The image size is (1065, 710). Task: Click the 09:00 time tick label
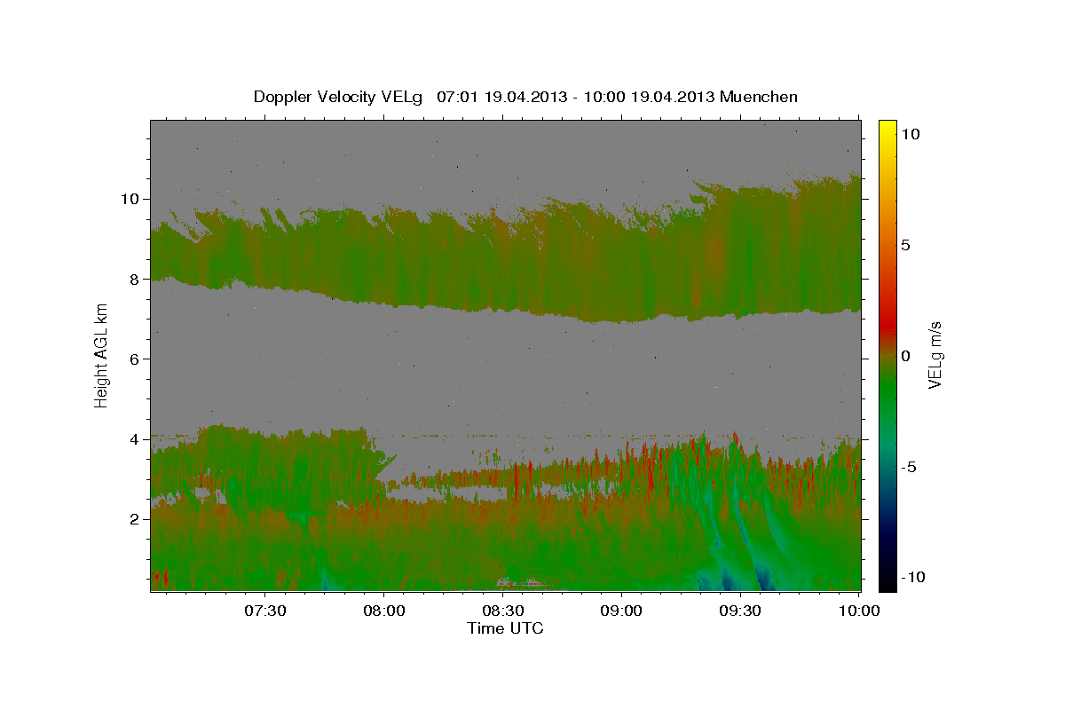coord(621,611)
